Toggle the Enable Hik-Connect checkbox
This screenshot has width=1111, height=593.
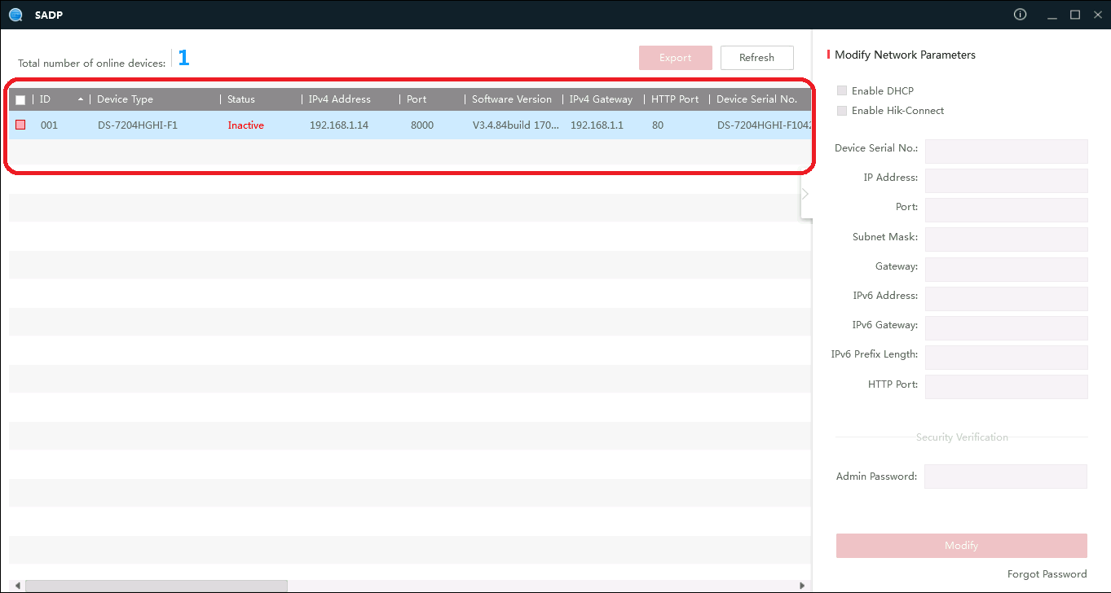click(x=842, y=110)
